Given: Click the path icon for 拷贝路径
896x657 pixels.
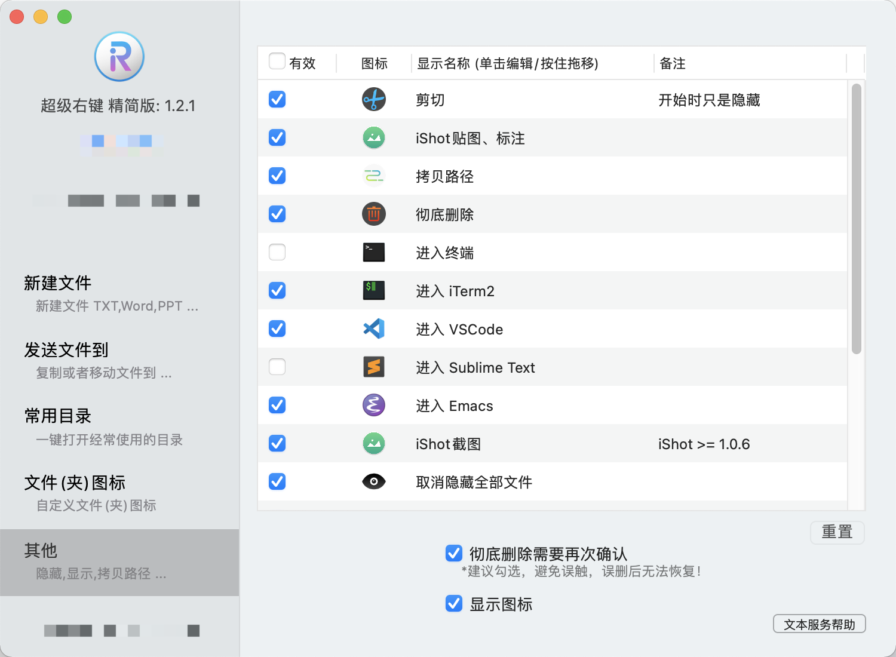Looking at the screenshot, I should coord(374,176).
